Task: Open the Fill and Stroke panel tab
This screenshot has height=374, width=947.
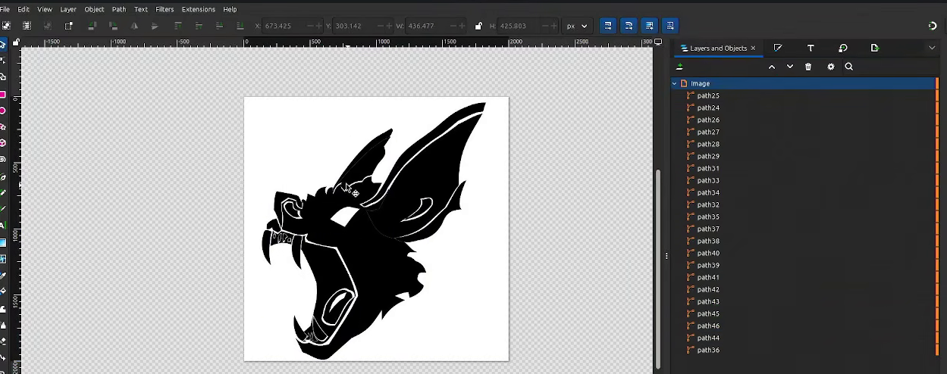Action: (778, 48)
